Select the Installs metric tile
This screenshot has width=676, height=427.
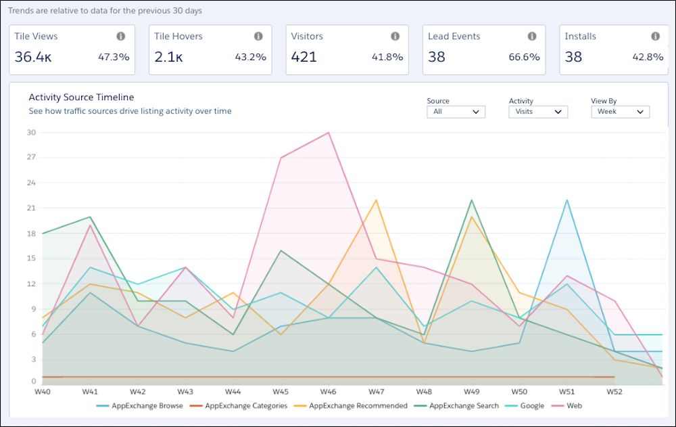(614, 49)
